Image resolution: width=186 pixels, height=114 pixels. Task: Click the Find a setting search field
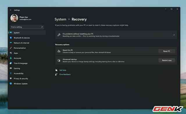click(x=27, y=27)
